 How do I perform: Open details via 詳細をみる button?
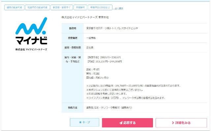(181, 123)
